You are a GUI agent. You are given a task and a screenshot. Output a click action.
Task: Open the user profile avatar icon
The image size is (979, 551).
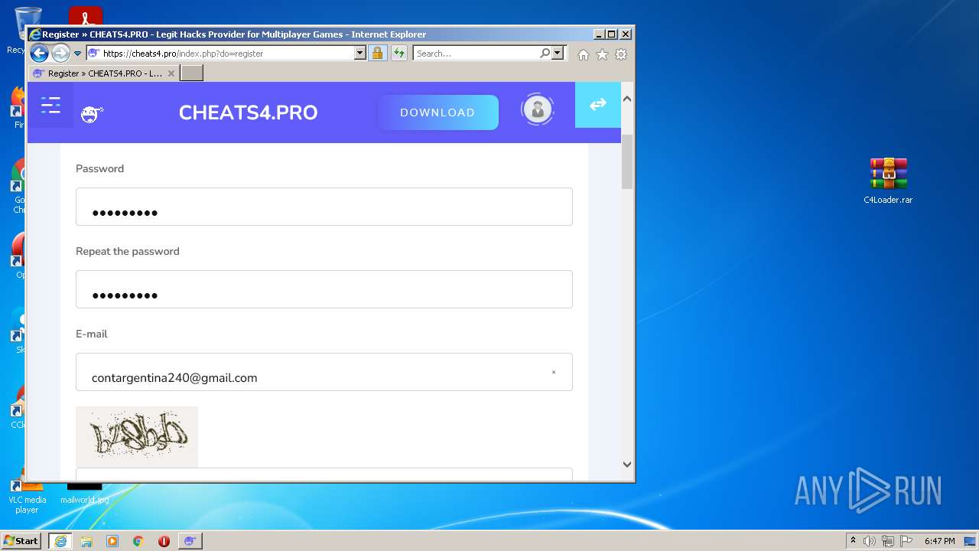click(x=537, y=109)
